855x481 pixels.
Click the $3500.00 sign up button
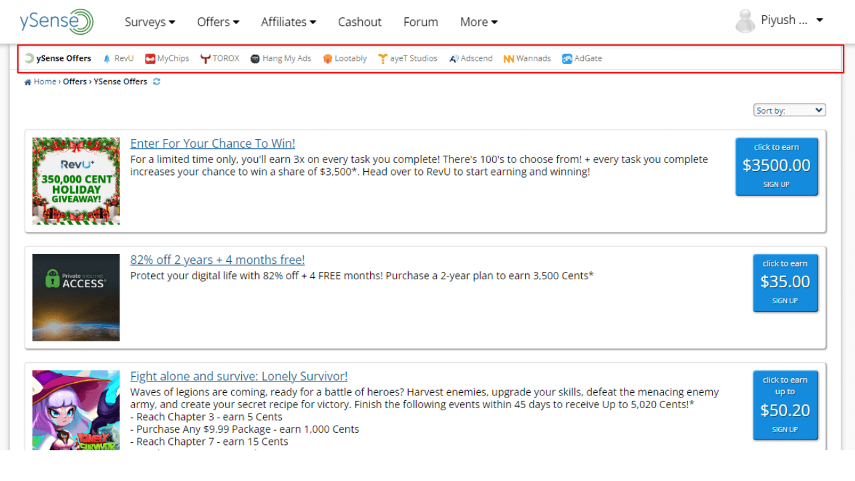(776, 167)
